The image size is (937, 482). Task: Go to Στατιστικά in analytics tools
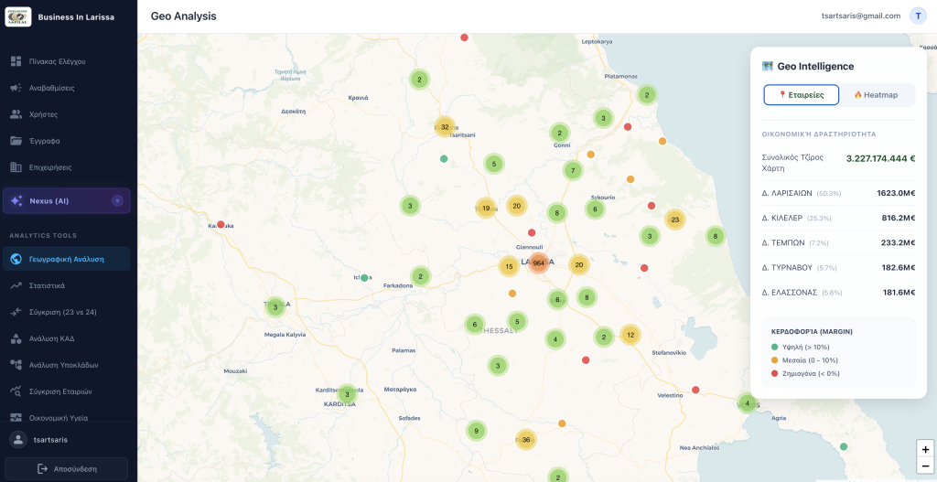pos(66,285)
